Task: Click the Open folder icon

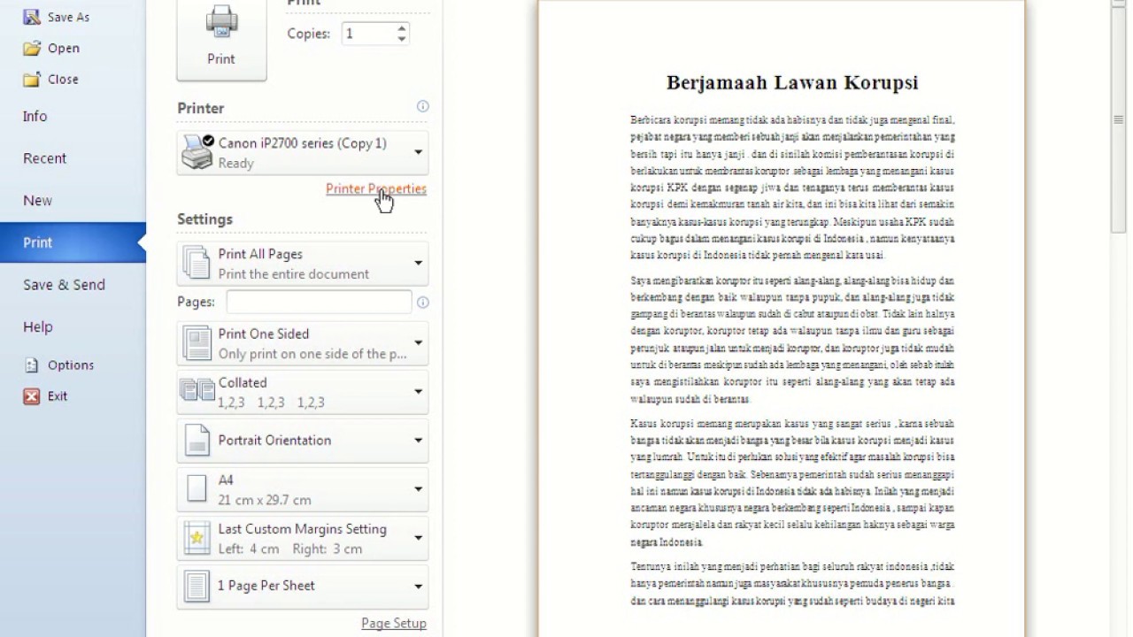Action: pos(32,48)
